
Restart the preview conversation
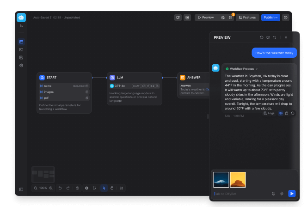(262, 37)
